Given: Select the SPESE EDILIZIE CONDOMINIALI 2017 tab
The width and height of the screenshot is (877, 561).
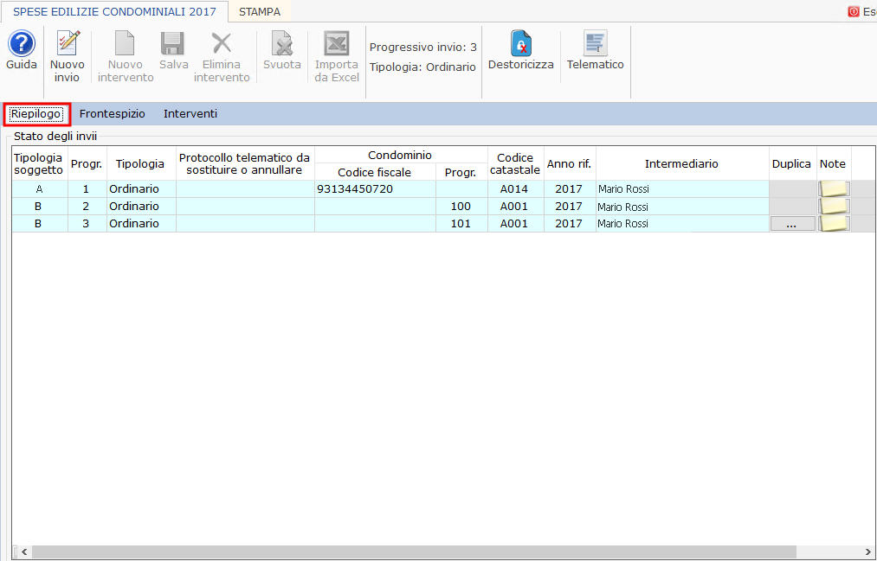Looking at the screenshot, I should point(114,12).
